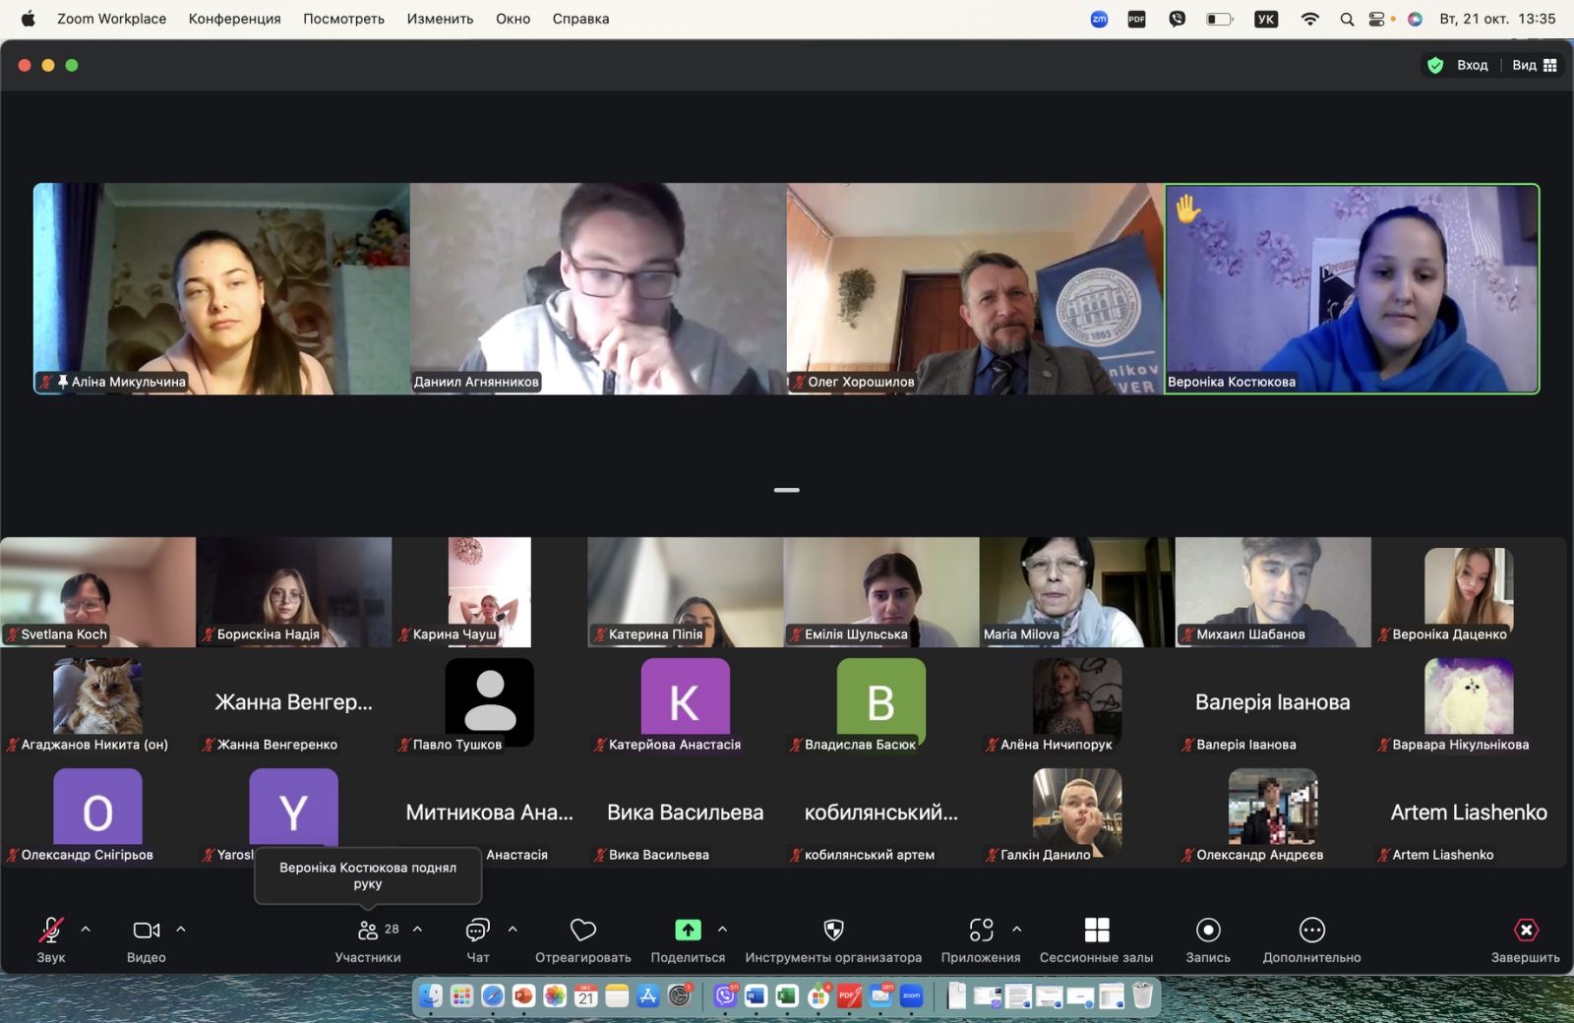Expand video options arrow next to Видео

click(181, 929)
